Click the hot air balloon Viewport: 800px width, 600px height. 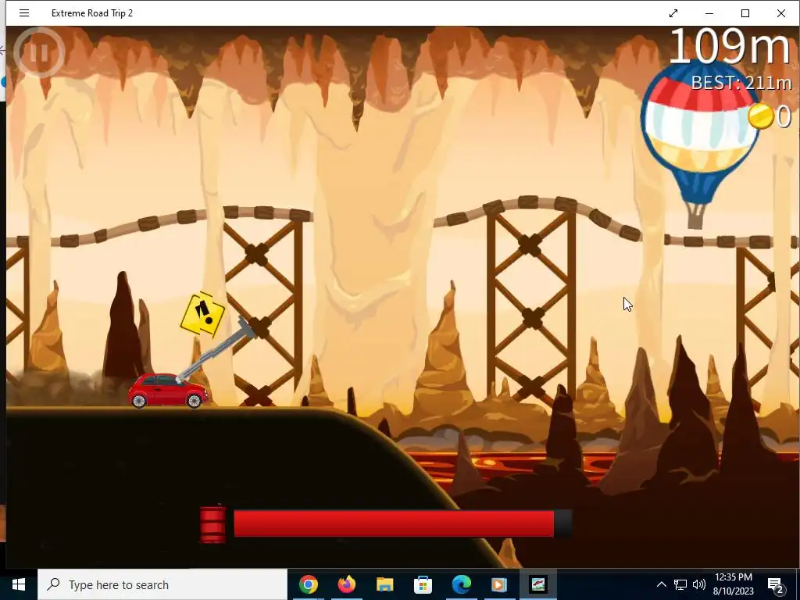pyautogui.click(x=700, y=145)
